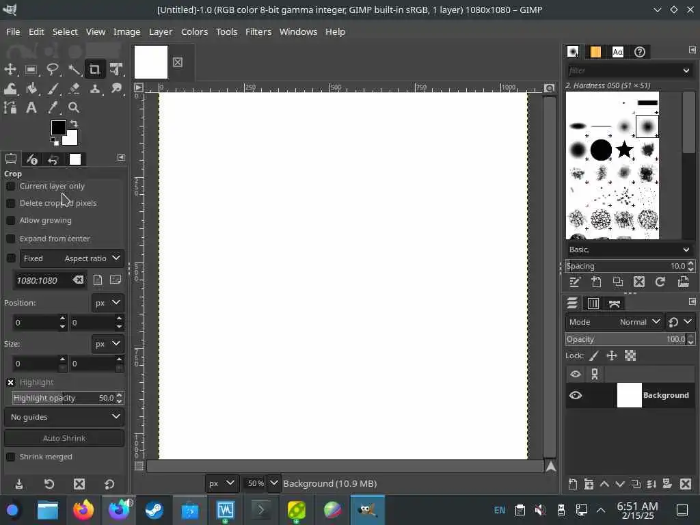The height and width of the screenshot is (525, 700).
Task: Open the Filters menu
Action: click(258, 31)
